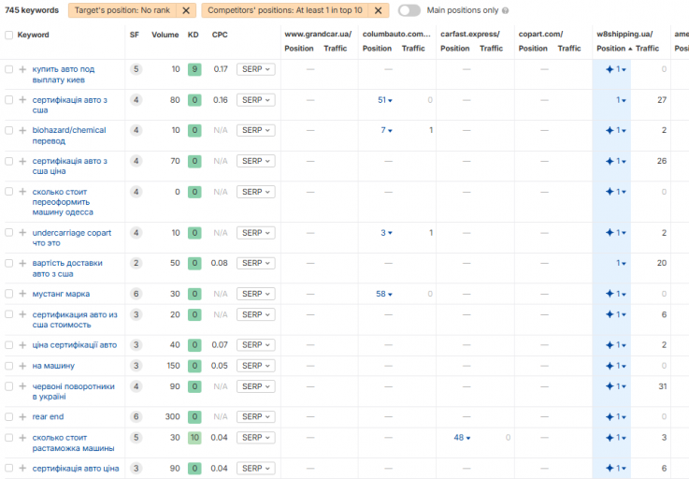Screen dimensions: 689x479
Task: Click plus icon for 'biohazard/chemical перевод'
Action: click(x=22, y=130)
